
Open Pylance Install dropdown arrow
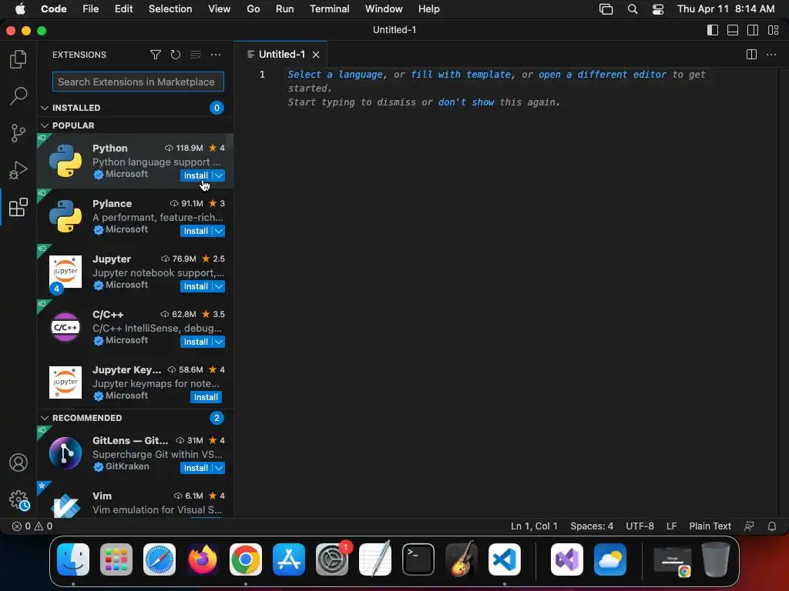click(219, 231)
